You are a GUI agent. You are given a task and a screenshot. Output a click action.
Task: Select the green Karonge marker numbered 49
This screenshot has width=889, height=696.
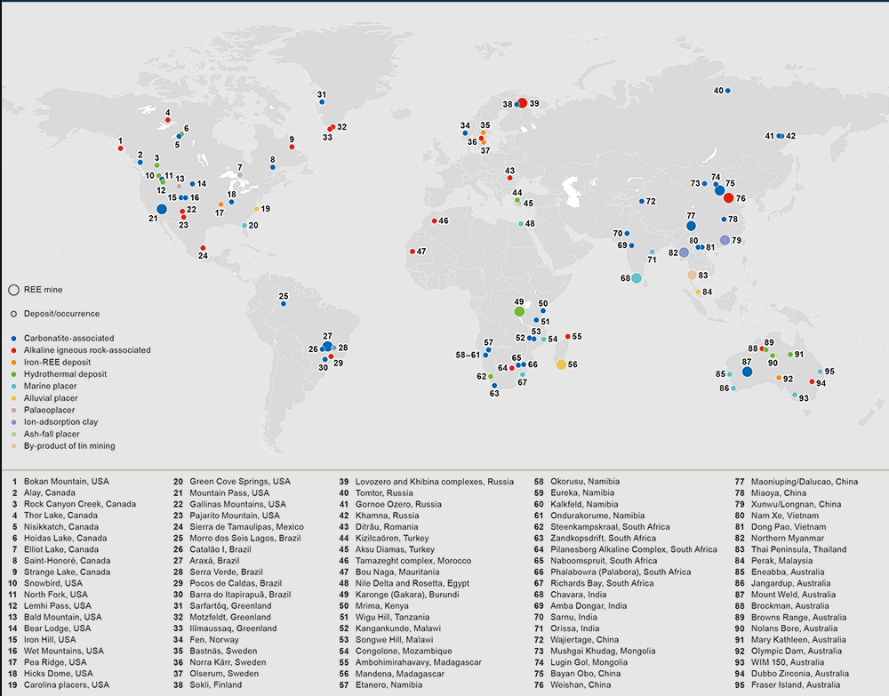coord(519,312)
